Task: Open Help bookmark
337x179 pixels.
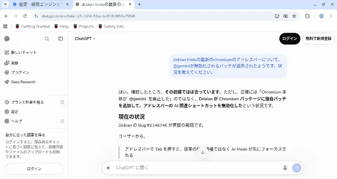Action: point(62,27)
